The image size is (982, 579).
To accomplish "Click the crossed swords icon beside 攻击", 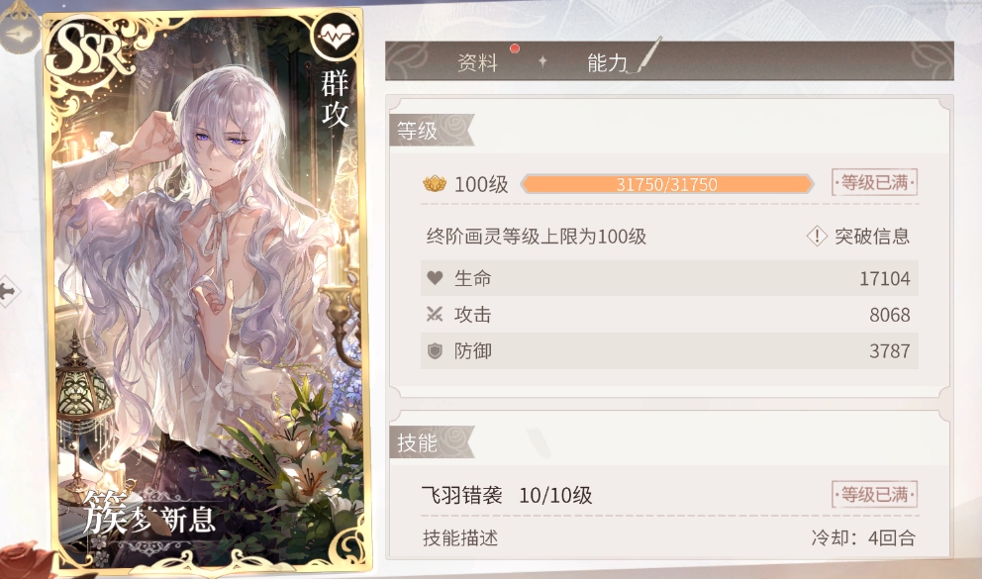I will pyautogui.click(x=435, y=314).
